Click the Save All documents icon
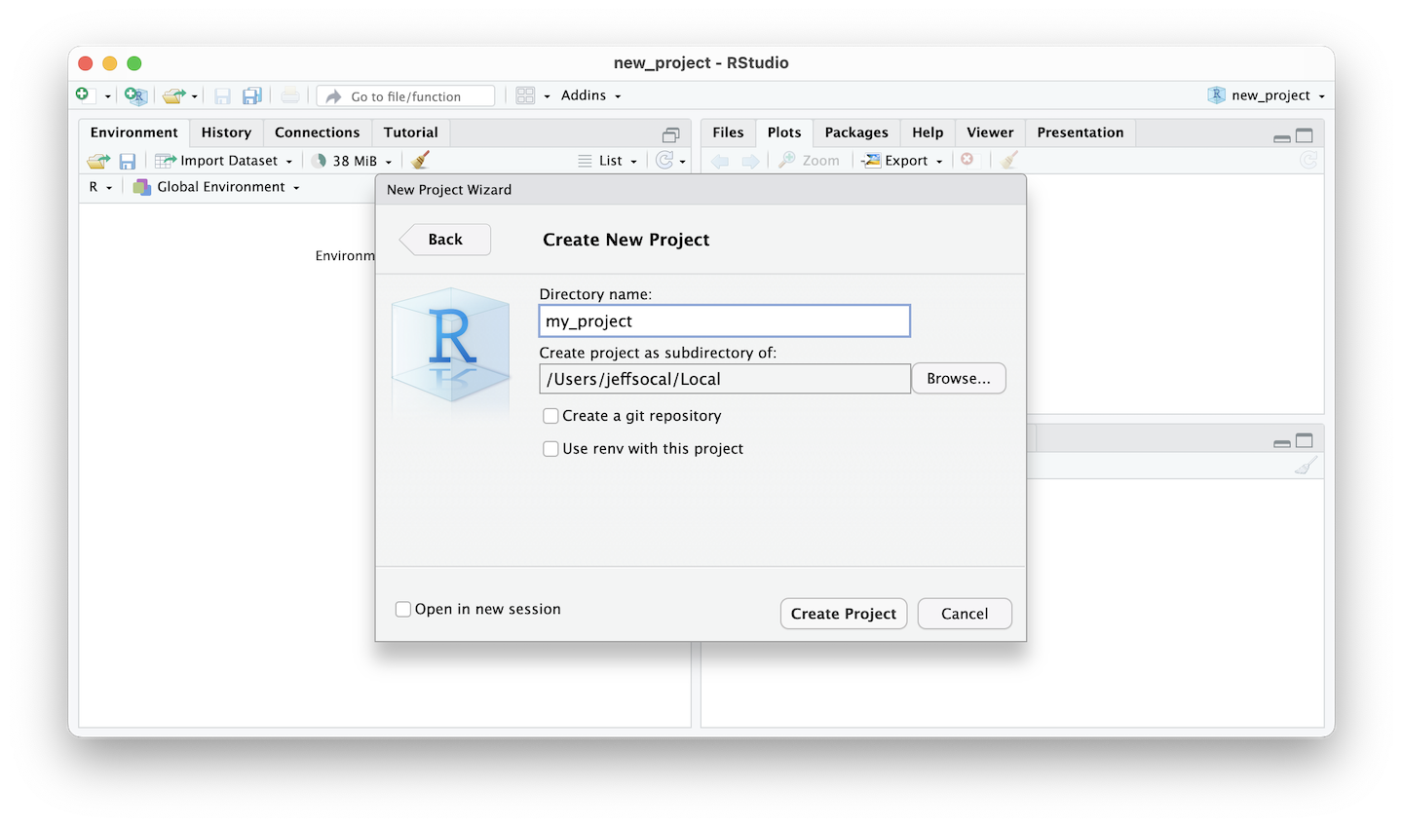Viewport: 1403px width, 827px height. click(x=252, y=95)
